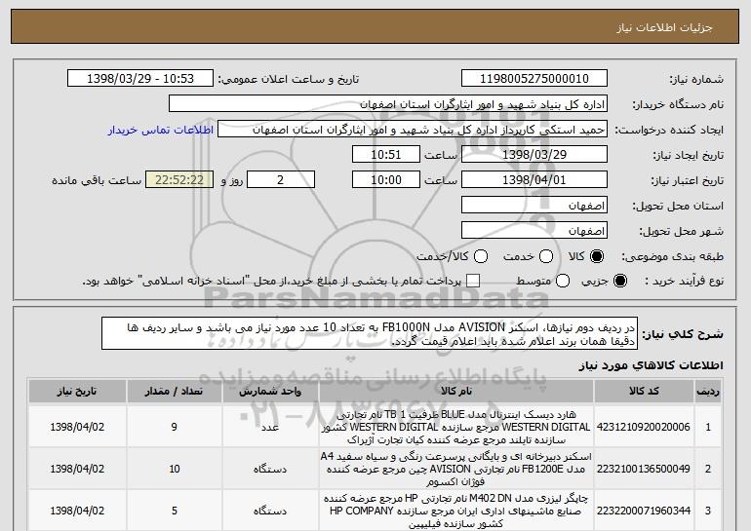This screenshot has height=531, width=751.
Task: Select the خدمت radio button
Action: [x=546, y=256]
